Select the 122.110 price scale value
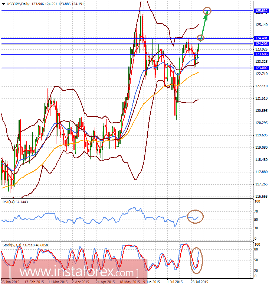The width and height of the screenshot is (269, 285). click(261, 86)
